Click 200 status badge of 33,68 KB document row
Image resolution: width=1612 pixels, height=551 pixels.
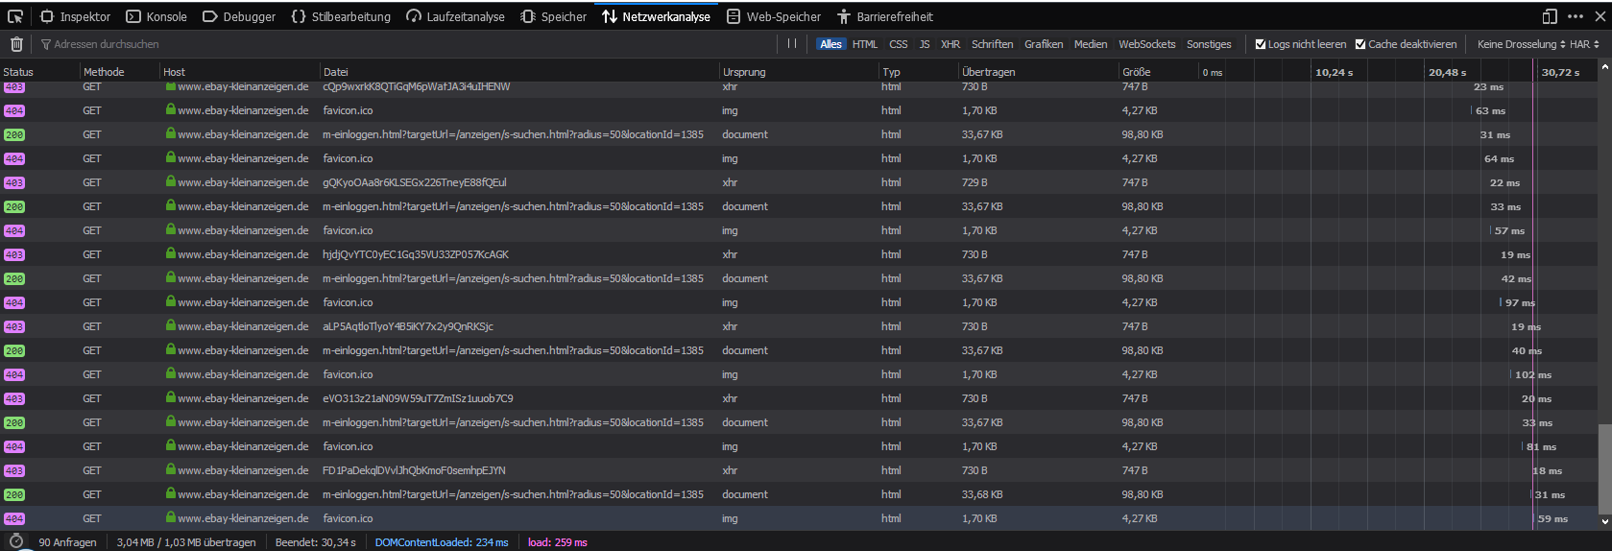(x=14, y=494)
